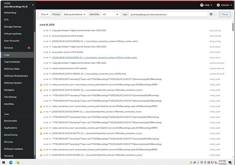Open the Identifier 'All' dropdown
This screenshot has width=235, height=165.
pos(111,14)
